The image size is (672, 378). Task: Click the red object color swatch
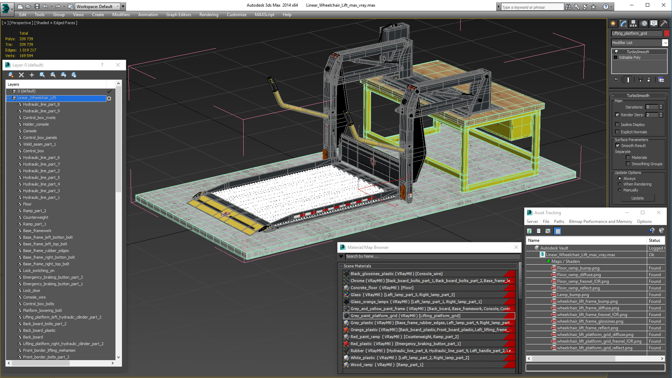pyautogui.click(x=666, y=33)
